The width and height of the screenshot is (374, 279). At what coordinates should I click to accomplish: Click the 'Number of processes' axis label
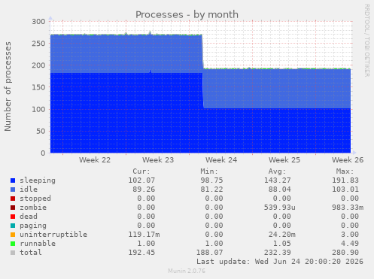[x=8, y=86]
